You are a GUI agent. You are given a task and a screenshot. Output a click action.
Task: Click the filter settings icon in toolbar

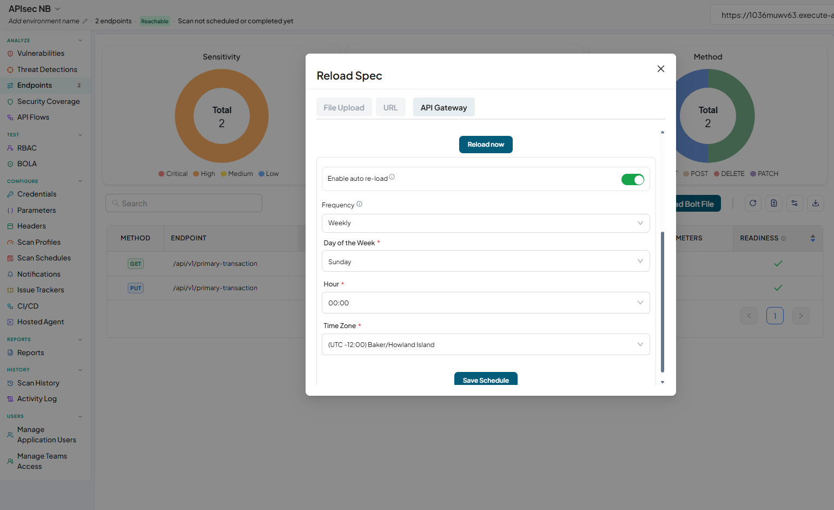[795, 203]
